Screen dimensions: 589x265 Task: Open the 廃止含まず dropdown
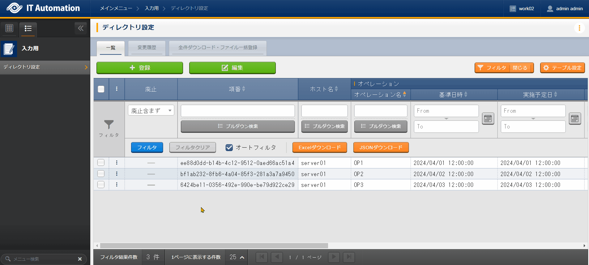[x=151, y=111]
